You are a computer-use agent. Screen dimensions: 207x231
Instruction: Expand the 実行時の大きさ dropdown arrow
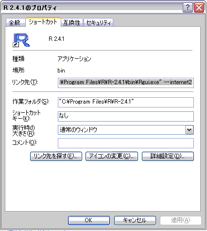tap(189, 130)
